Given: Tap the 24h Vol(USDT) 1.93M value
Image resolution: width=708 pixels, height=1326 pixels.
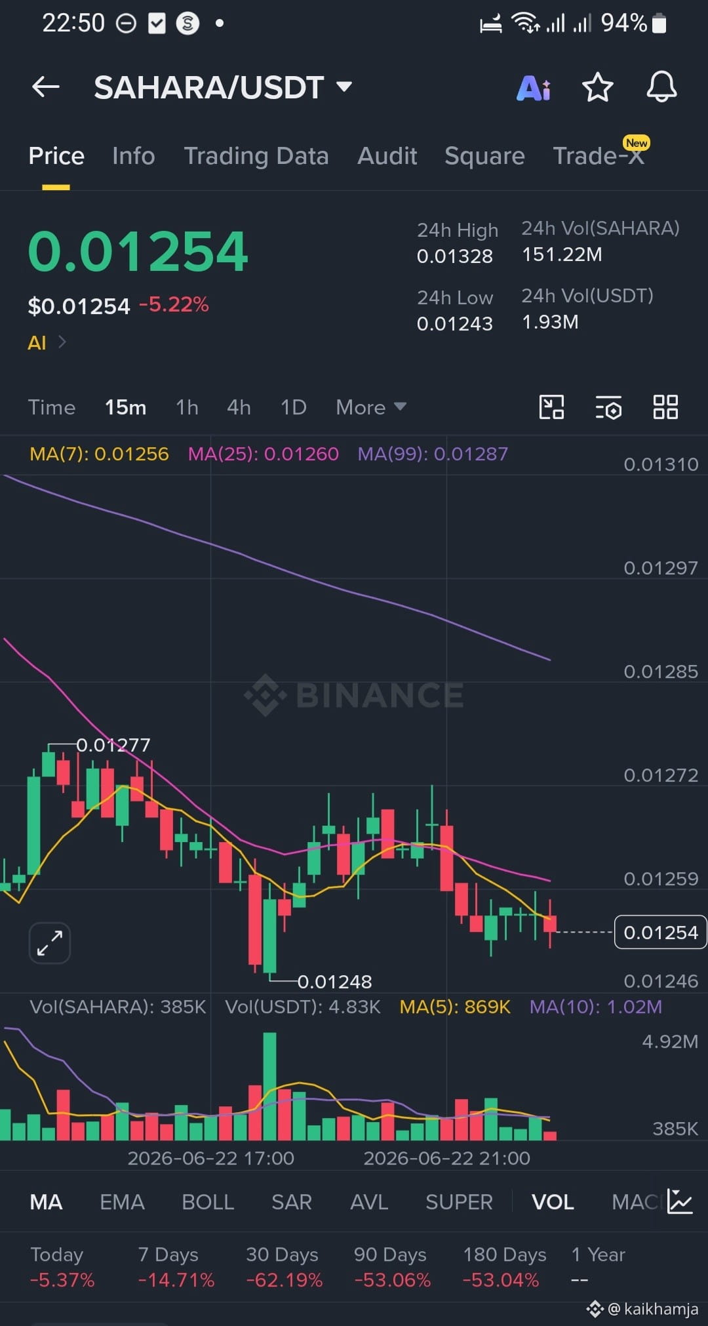Looking at the screenshot, I should [x=550, y=322].
